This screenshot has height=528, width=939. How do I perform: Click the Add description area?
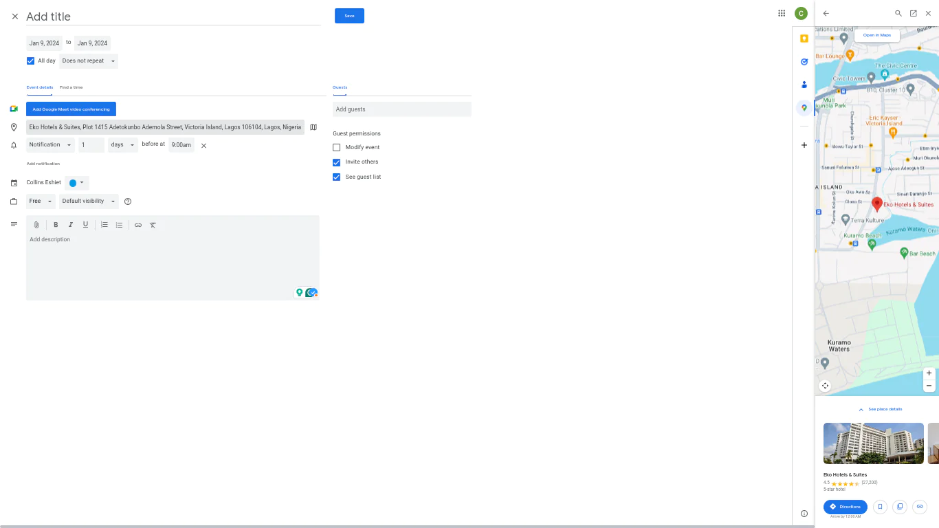173,265
